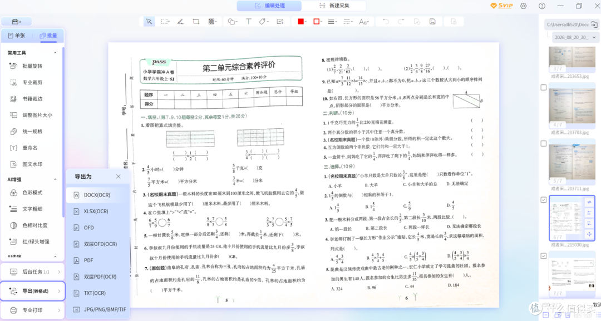Open the line thickness option

[332, 22]
